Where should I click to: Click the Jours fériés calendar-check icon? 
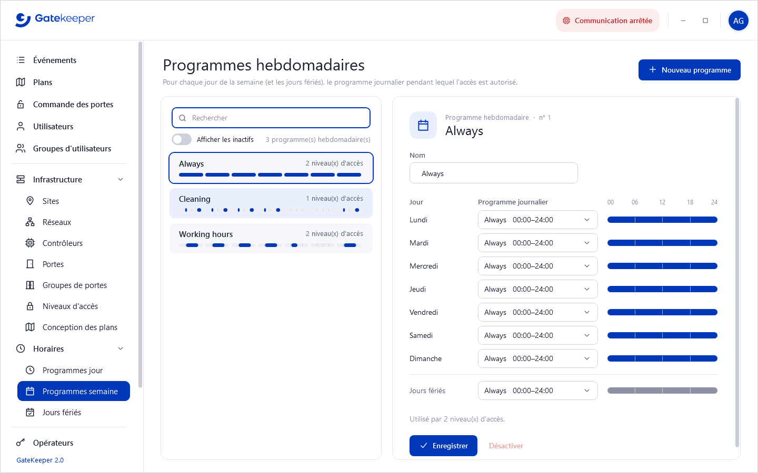click(30, 412)
